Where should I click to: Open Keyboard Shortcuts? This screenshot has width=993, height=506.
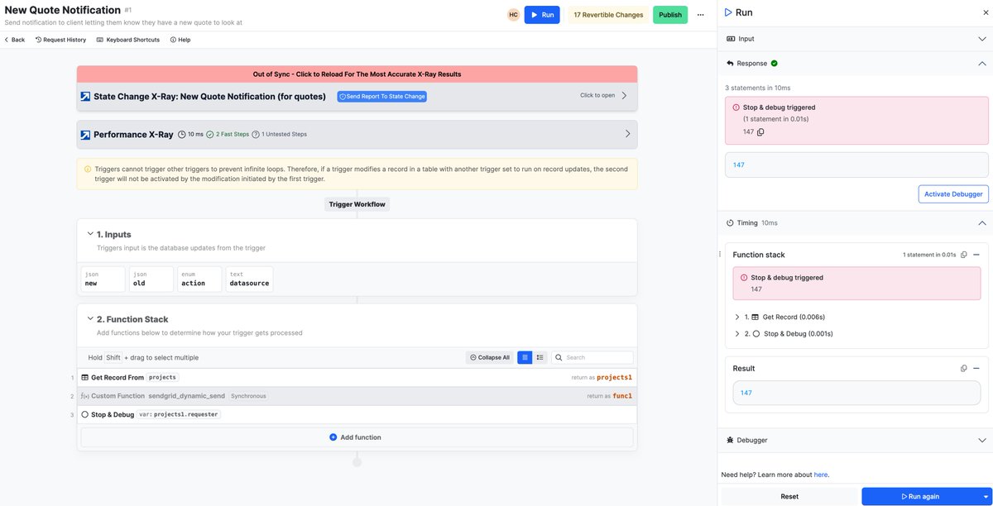pyautogui.click(x=128, y=40)
